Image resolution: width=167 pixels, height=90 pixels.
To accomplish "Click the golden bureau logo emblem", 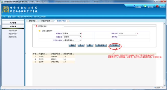I will pos(6,9).
